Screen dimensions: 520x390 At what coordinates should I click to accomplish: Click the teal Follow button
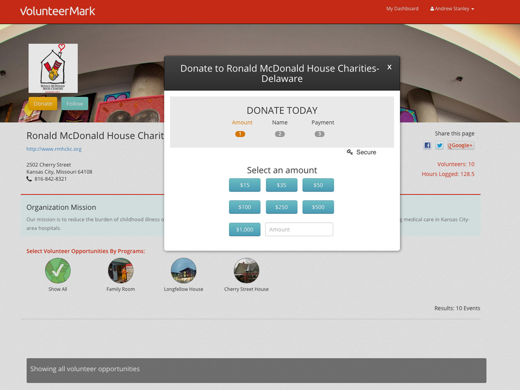(75, 104)
